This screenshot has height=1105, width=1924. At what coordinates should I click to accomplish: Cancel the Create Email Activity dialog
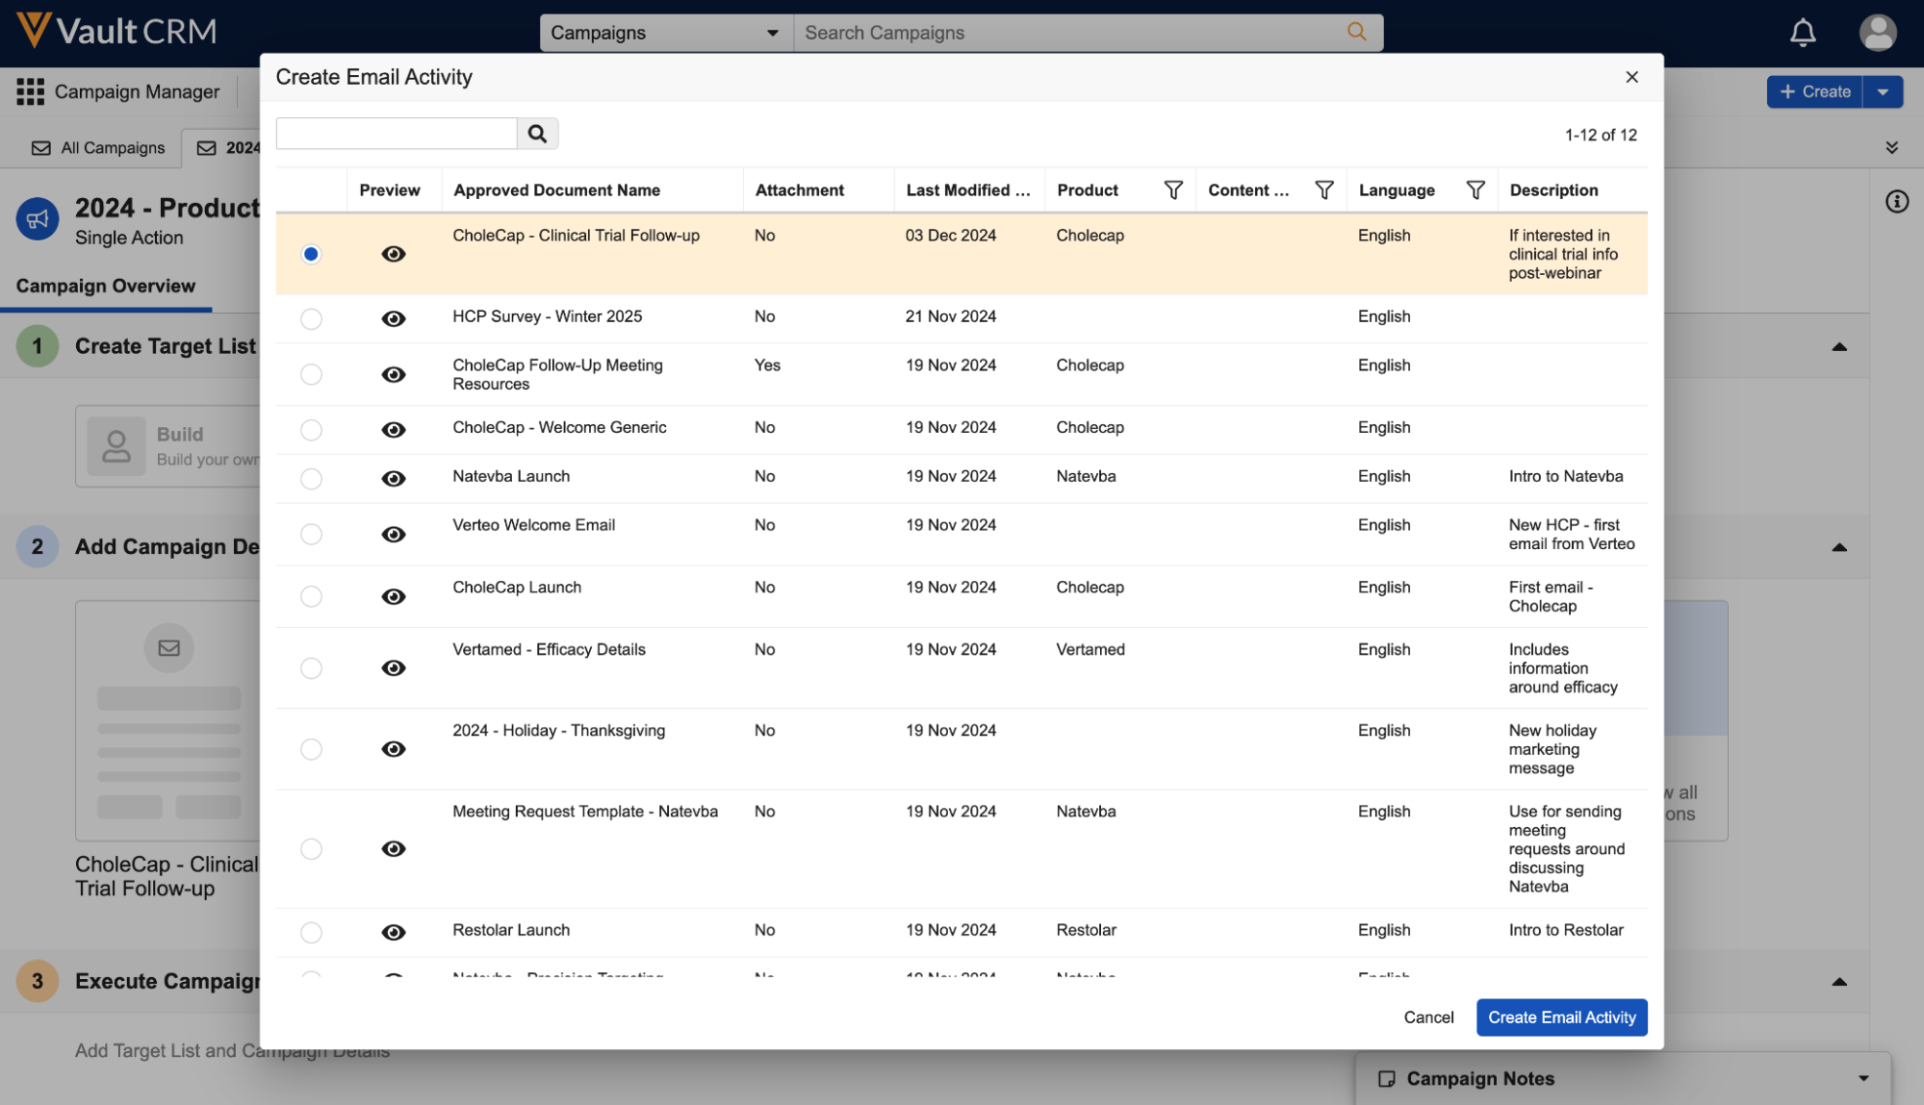1428,1017
